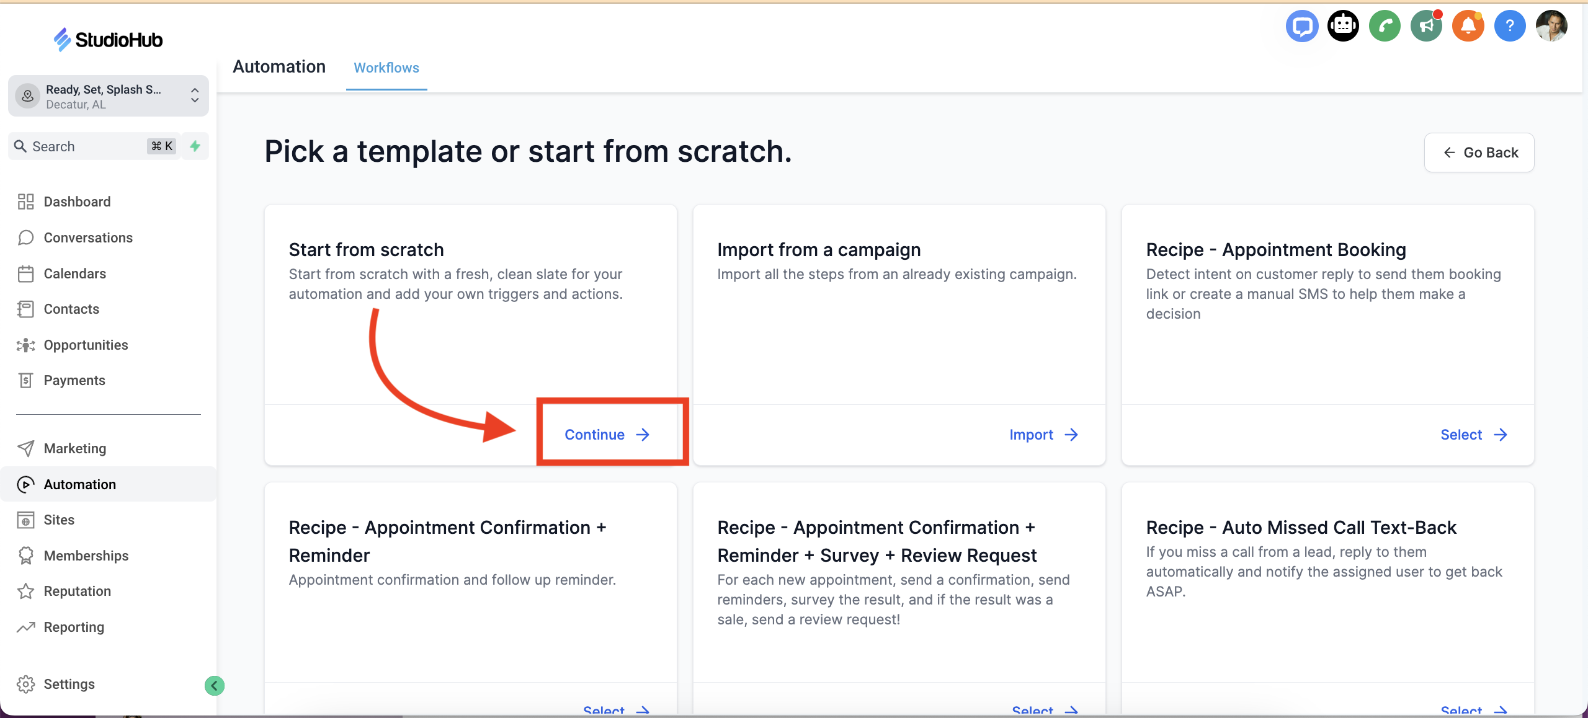The height and width of the screenshot is (718, 1588).
Task: Click the megaphone announcements icon
Action: click(x=1426, y=26)
